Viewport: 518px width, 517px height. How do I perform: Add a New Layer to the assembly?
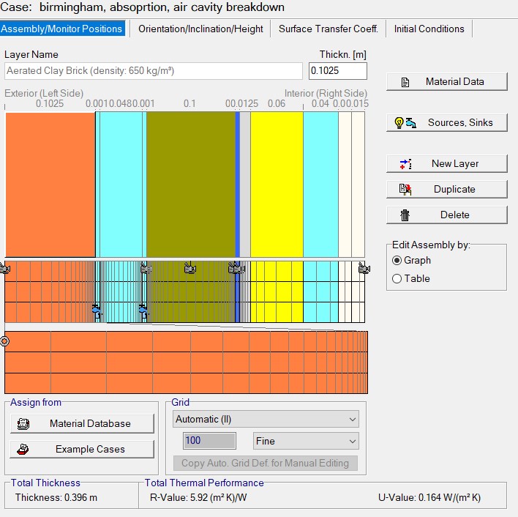(446, 164)
